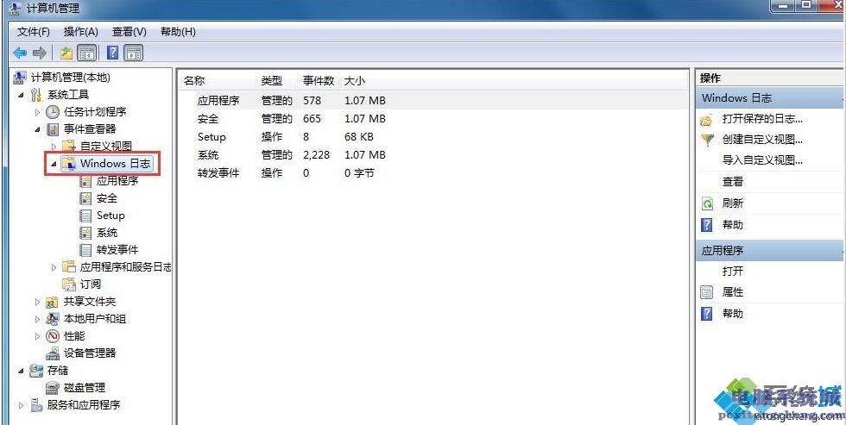Click 打开 under 应用程序 actions
Viewport: 846px width, 425px height.
(x=733, y=271)
